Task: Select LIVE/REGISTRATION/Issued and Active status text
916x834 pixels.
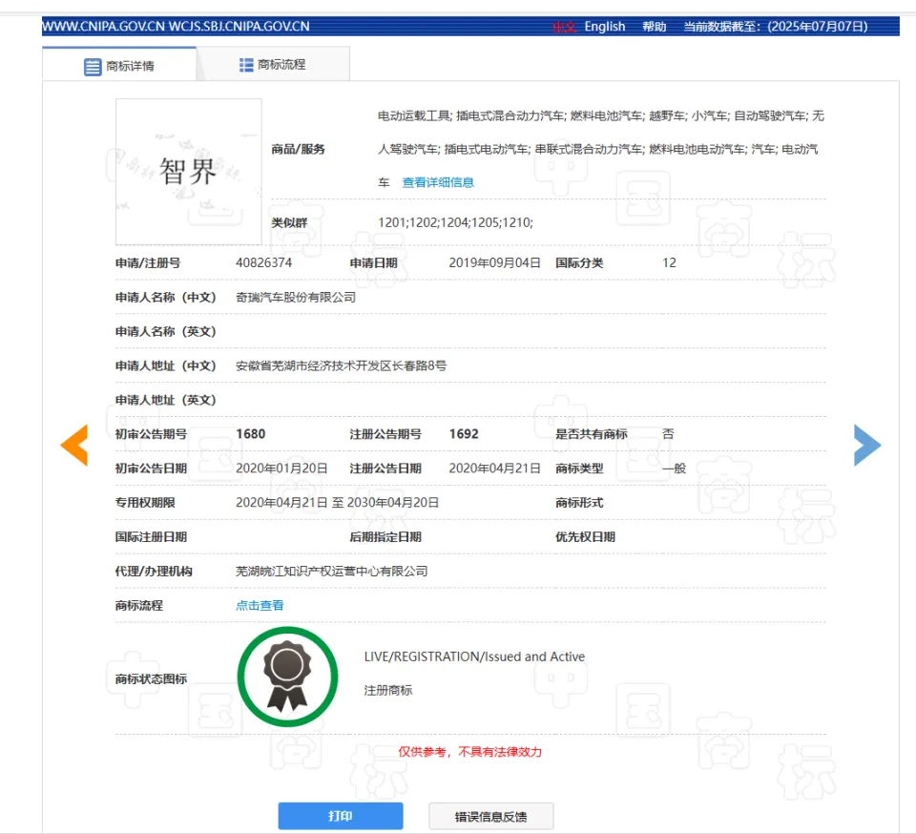Action: pyautogui.click(x=474, y=657)
